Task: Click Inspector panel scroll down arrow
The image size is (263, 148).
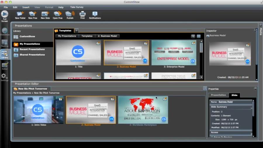Action: [257, 80]
